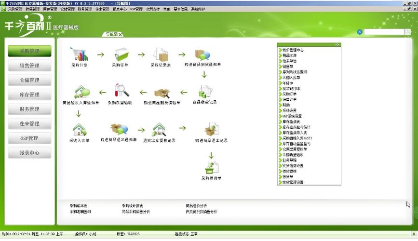Screen dimensions: 418x241
Task: Click the application icon left of menu bar
Action: click(x=3, y=9)
